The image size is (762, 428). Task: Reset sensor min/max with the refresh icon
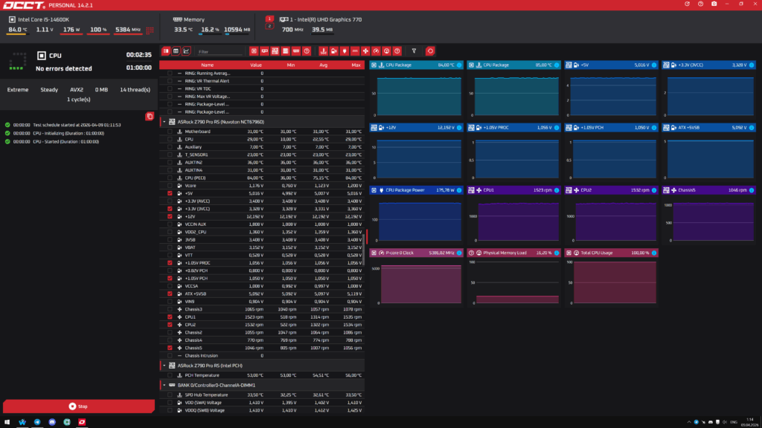[430, 51]
